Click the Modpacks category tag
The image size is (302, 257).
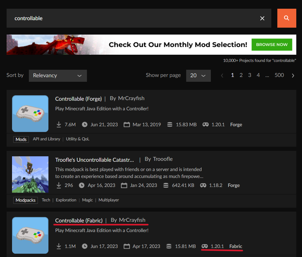(26, 200)
